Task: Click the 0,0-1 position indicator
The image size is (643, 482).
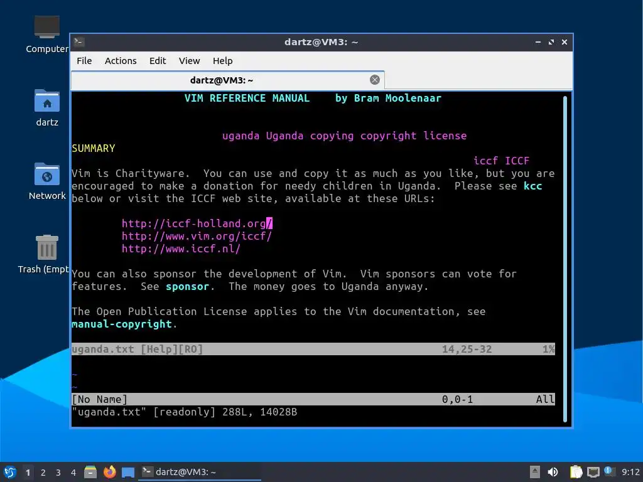Action: pos(457,399)
